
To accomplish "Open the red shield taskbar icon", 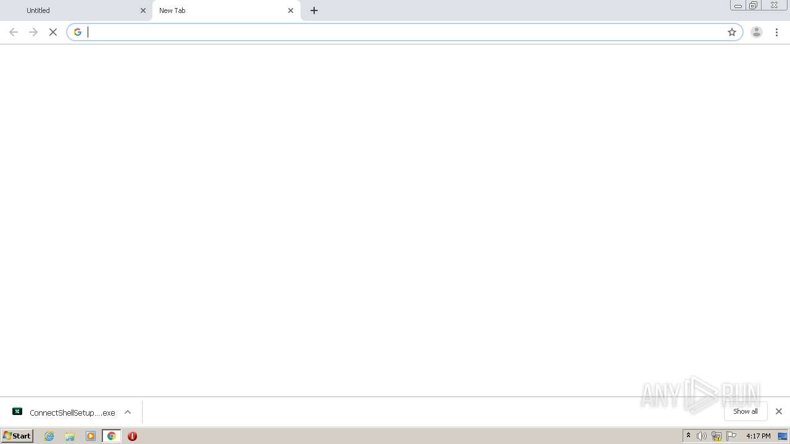I will (x=132, y=436).
